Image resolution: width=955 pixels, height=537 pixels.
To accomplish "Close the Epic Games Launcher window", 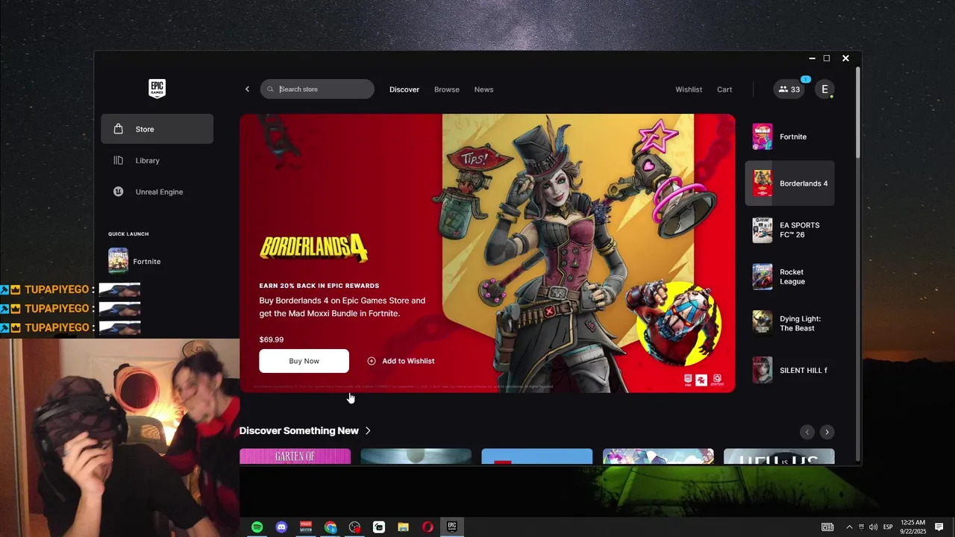I will [x=845, y=58].
